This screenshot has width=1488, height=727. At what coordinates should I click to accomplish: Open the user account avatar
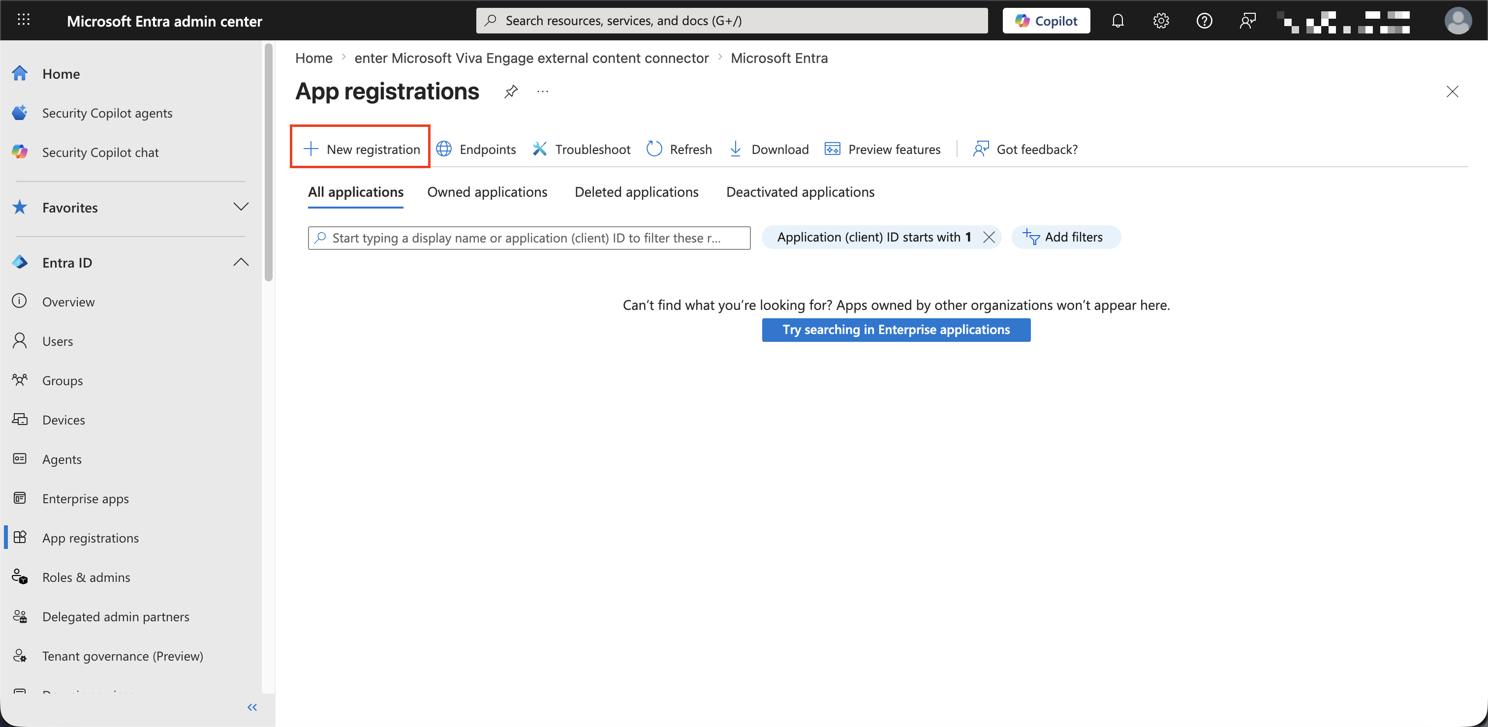pos(1457,21)
